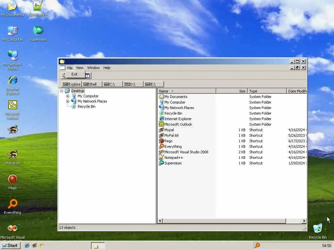Viewport: 334px width, 250px height.
Task: Sort by the Name column header
Action: pyautogui.click(x=187, y=91)
